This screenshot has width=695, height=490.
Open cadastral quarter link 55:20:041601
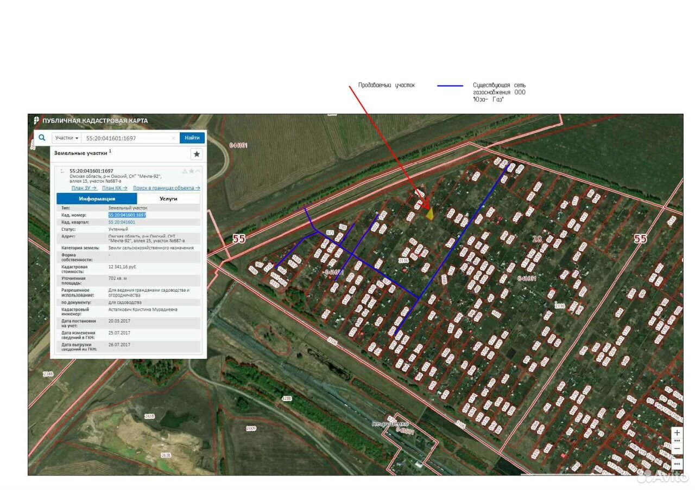[x=122, y=222]
